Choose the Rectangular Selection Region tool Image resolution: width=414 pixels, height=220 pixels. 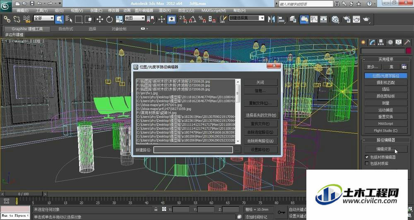[79, 19]
